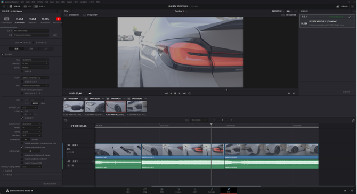Viewport: 357px width, 194px height.
Task: Expand the Rate Control dropdown
Action: (x=31, y=124)
